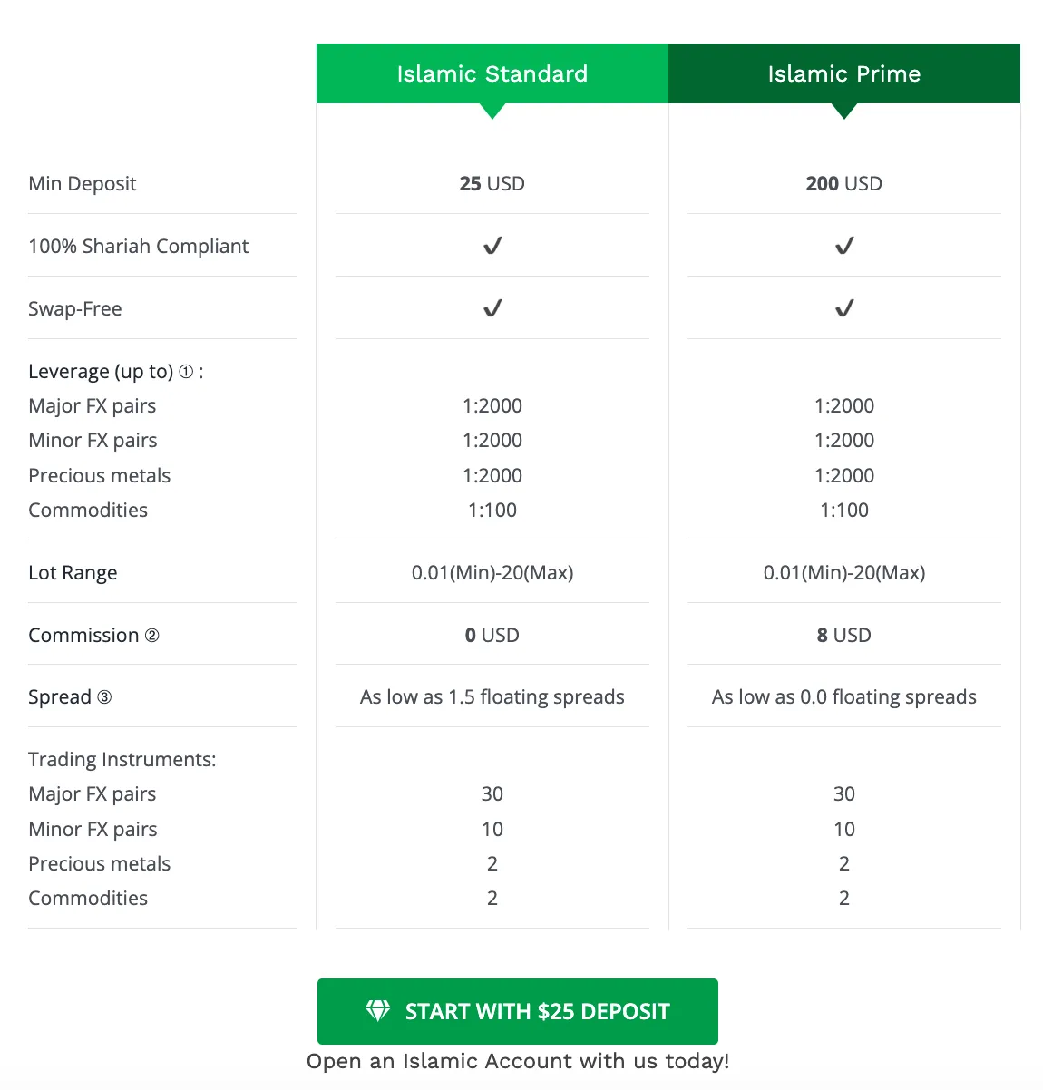Click the Islamic Prime 8 USD commission value
This screenshot has width=1043, height=1090.
[x=844, y=635]
